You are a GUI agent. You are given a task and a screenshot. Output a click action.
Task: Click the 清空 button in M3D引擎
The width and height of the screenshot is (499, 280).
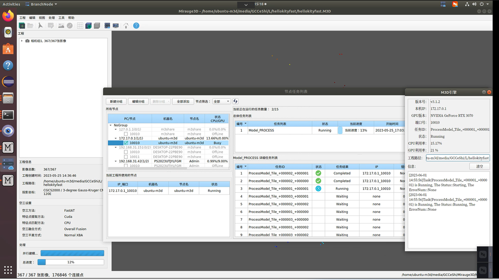click(480, 166)
